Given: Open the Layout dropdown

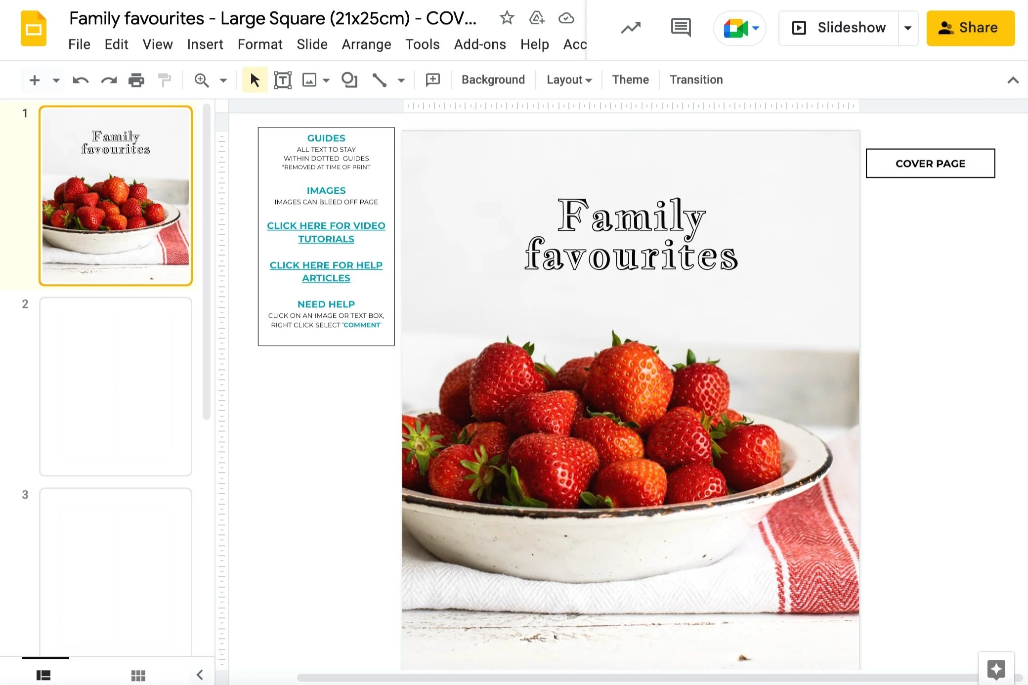Looking at the screenshot, I should [x=568, y=80].
